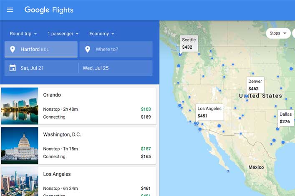Select the Dallas map marker dot
The image size is (295, 196).
click(278, 129)
